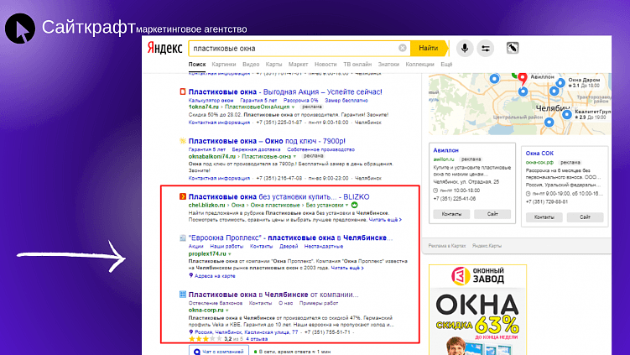
Task: Expand dropdown arrow next to okna-corp.ru
Action: tap(227, 311)
